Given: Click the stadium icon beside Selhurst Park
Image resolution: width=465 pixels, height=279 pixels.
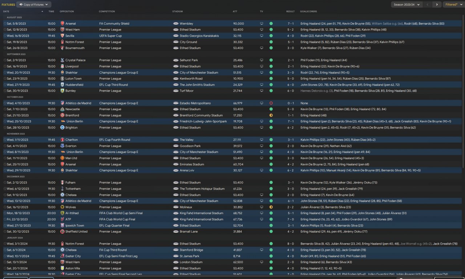Looking at the screenshot, I should (x=175, y=60).
